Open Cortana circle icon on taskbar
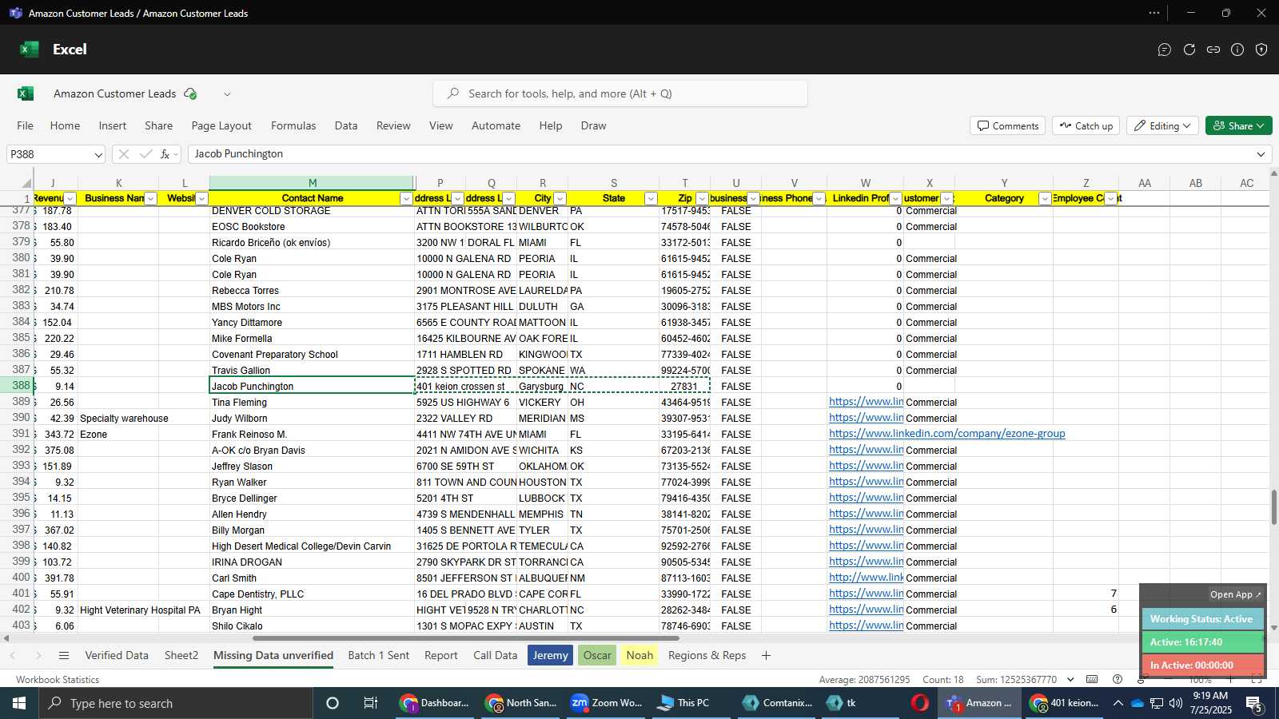This screenshot has height=719, width=1279. pos(333,703)
